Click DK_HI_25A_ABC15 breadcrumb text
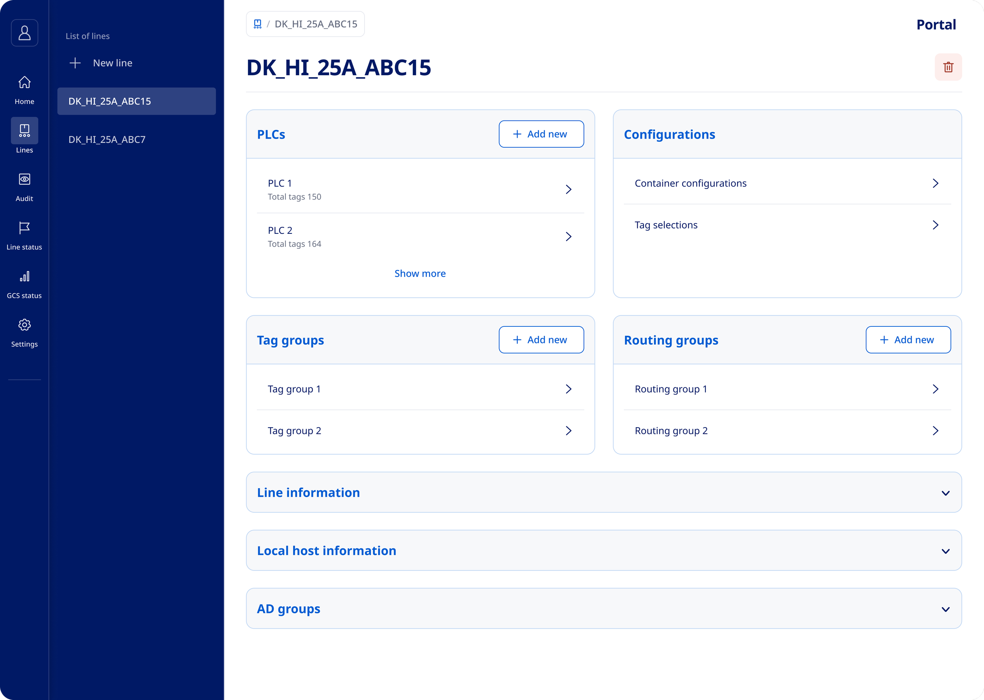984x700 pixels. (316, 24)
